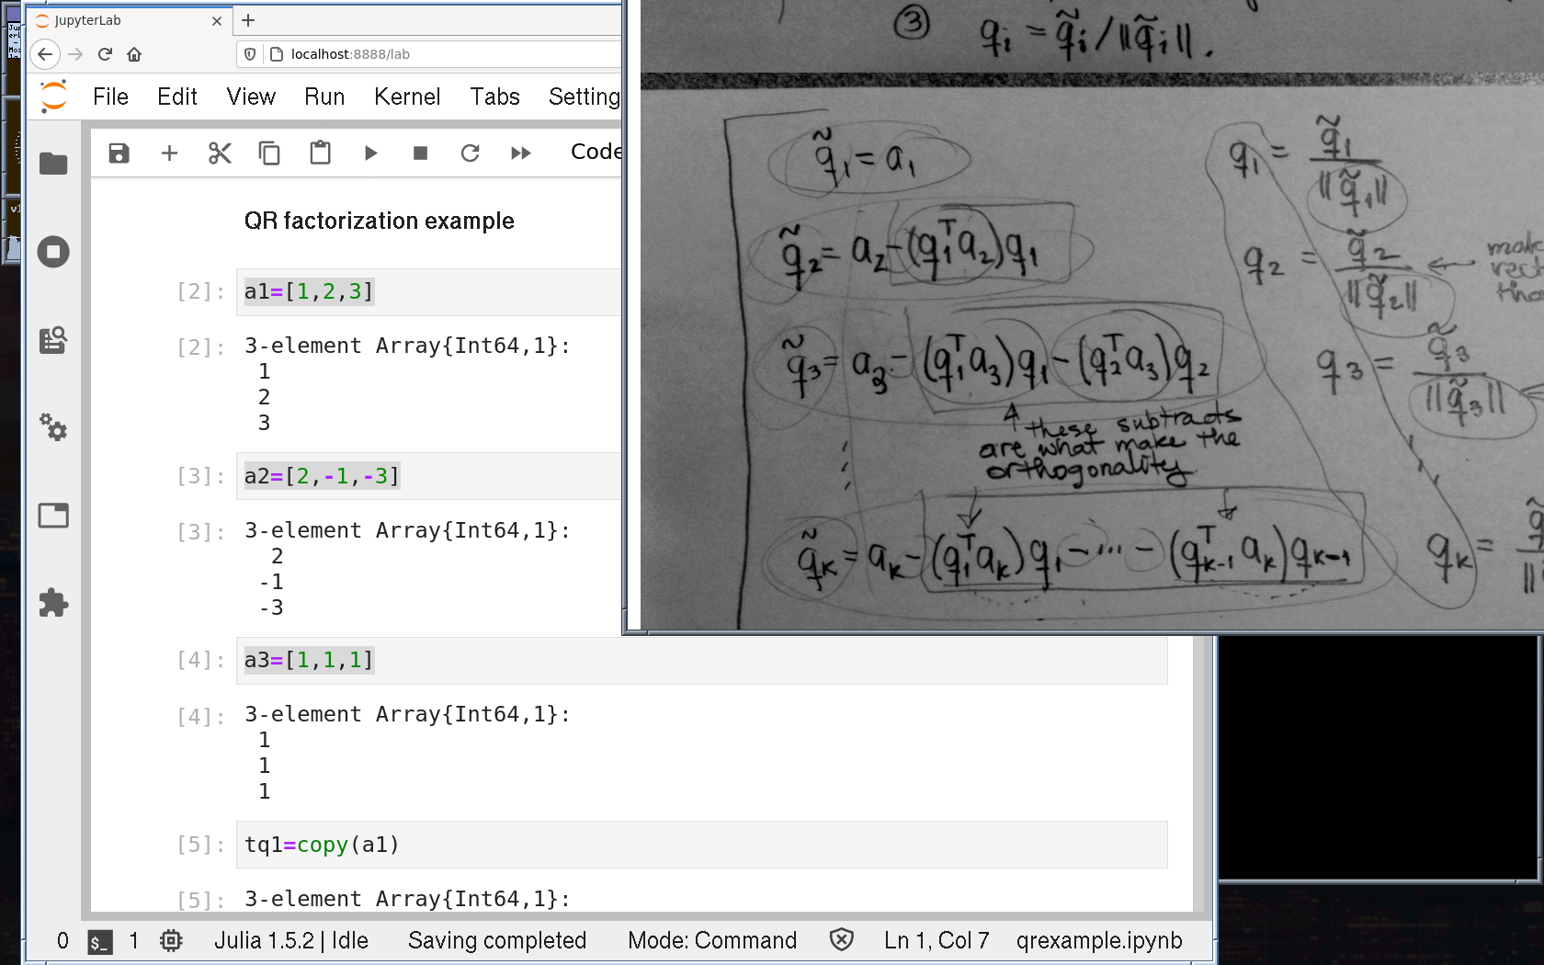Image resolution: width=1544 pixels, height=965 pixels.
Task: Copy the selected cells icon
Action: (x=269, y=153)
